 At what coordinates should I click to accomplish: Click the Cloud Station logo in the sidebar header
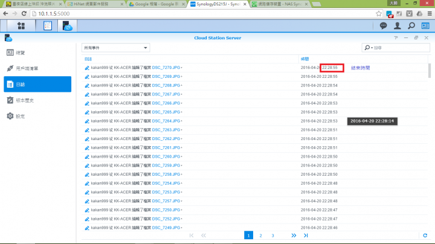[x=8, y=37]
